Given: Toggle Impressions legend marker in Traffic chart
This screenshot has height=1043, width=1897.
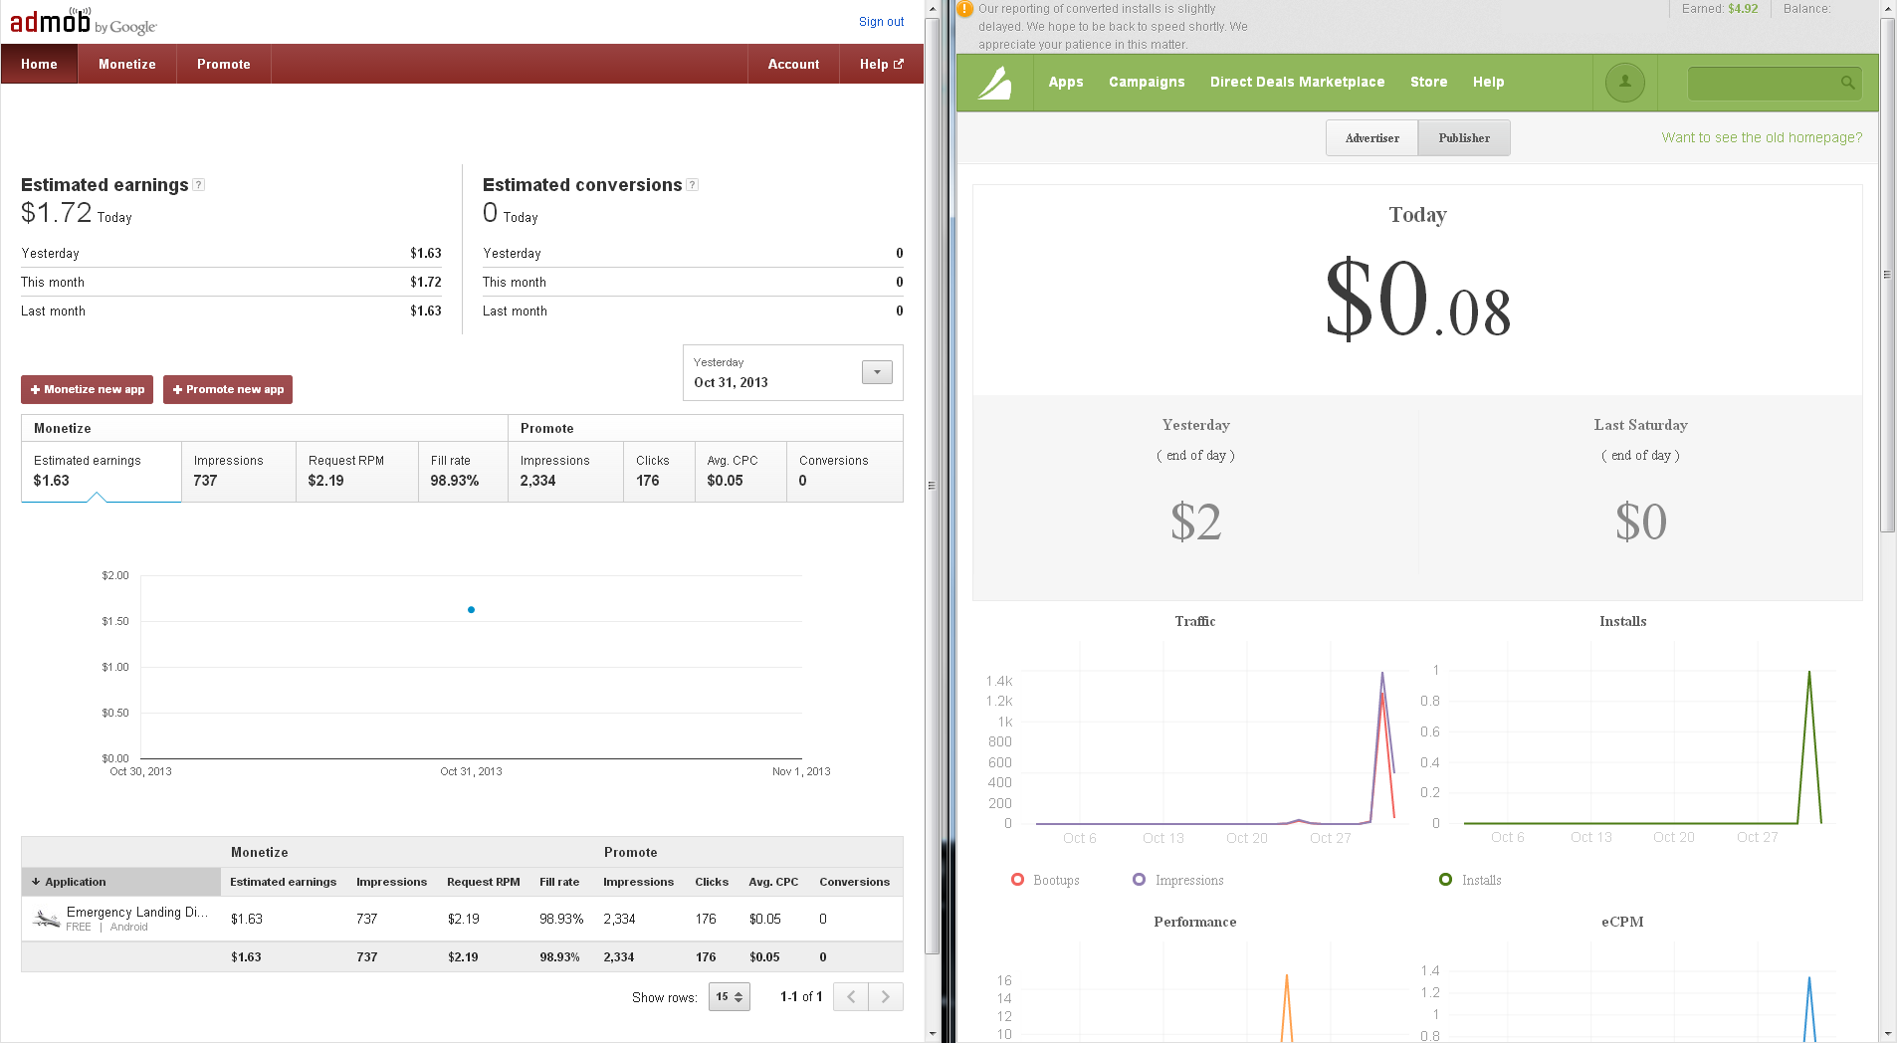Looking at the screenshot, I should click(x=1139, y=880).
